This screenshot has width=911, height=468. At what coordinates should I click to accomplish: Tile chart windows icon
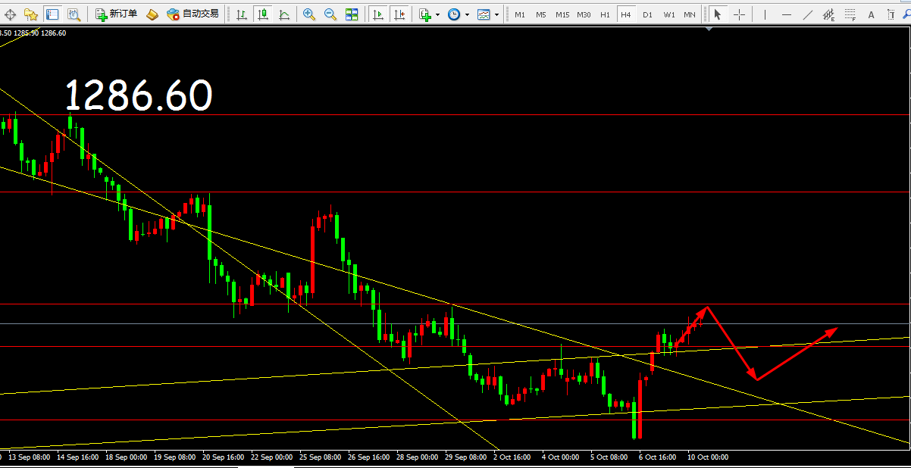352,14
